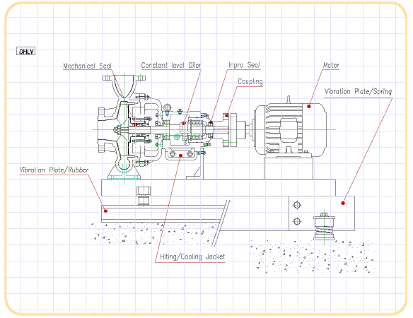This screenshot has width=413, height=318.
Task: Click the red marker on the mechanical seal
Action: [135, 124]
